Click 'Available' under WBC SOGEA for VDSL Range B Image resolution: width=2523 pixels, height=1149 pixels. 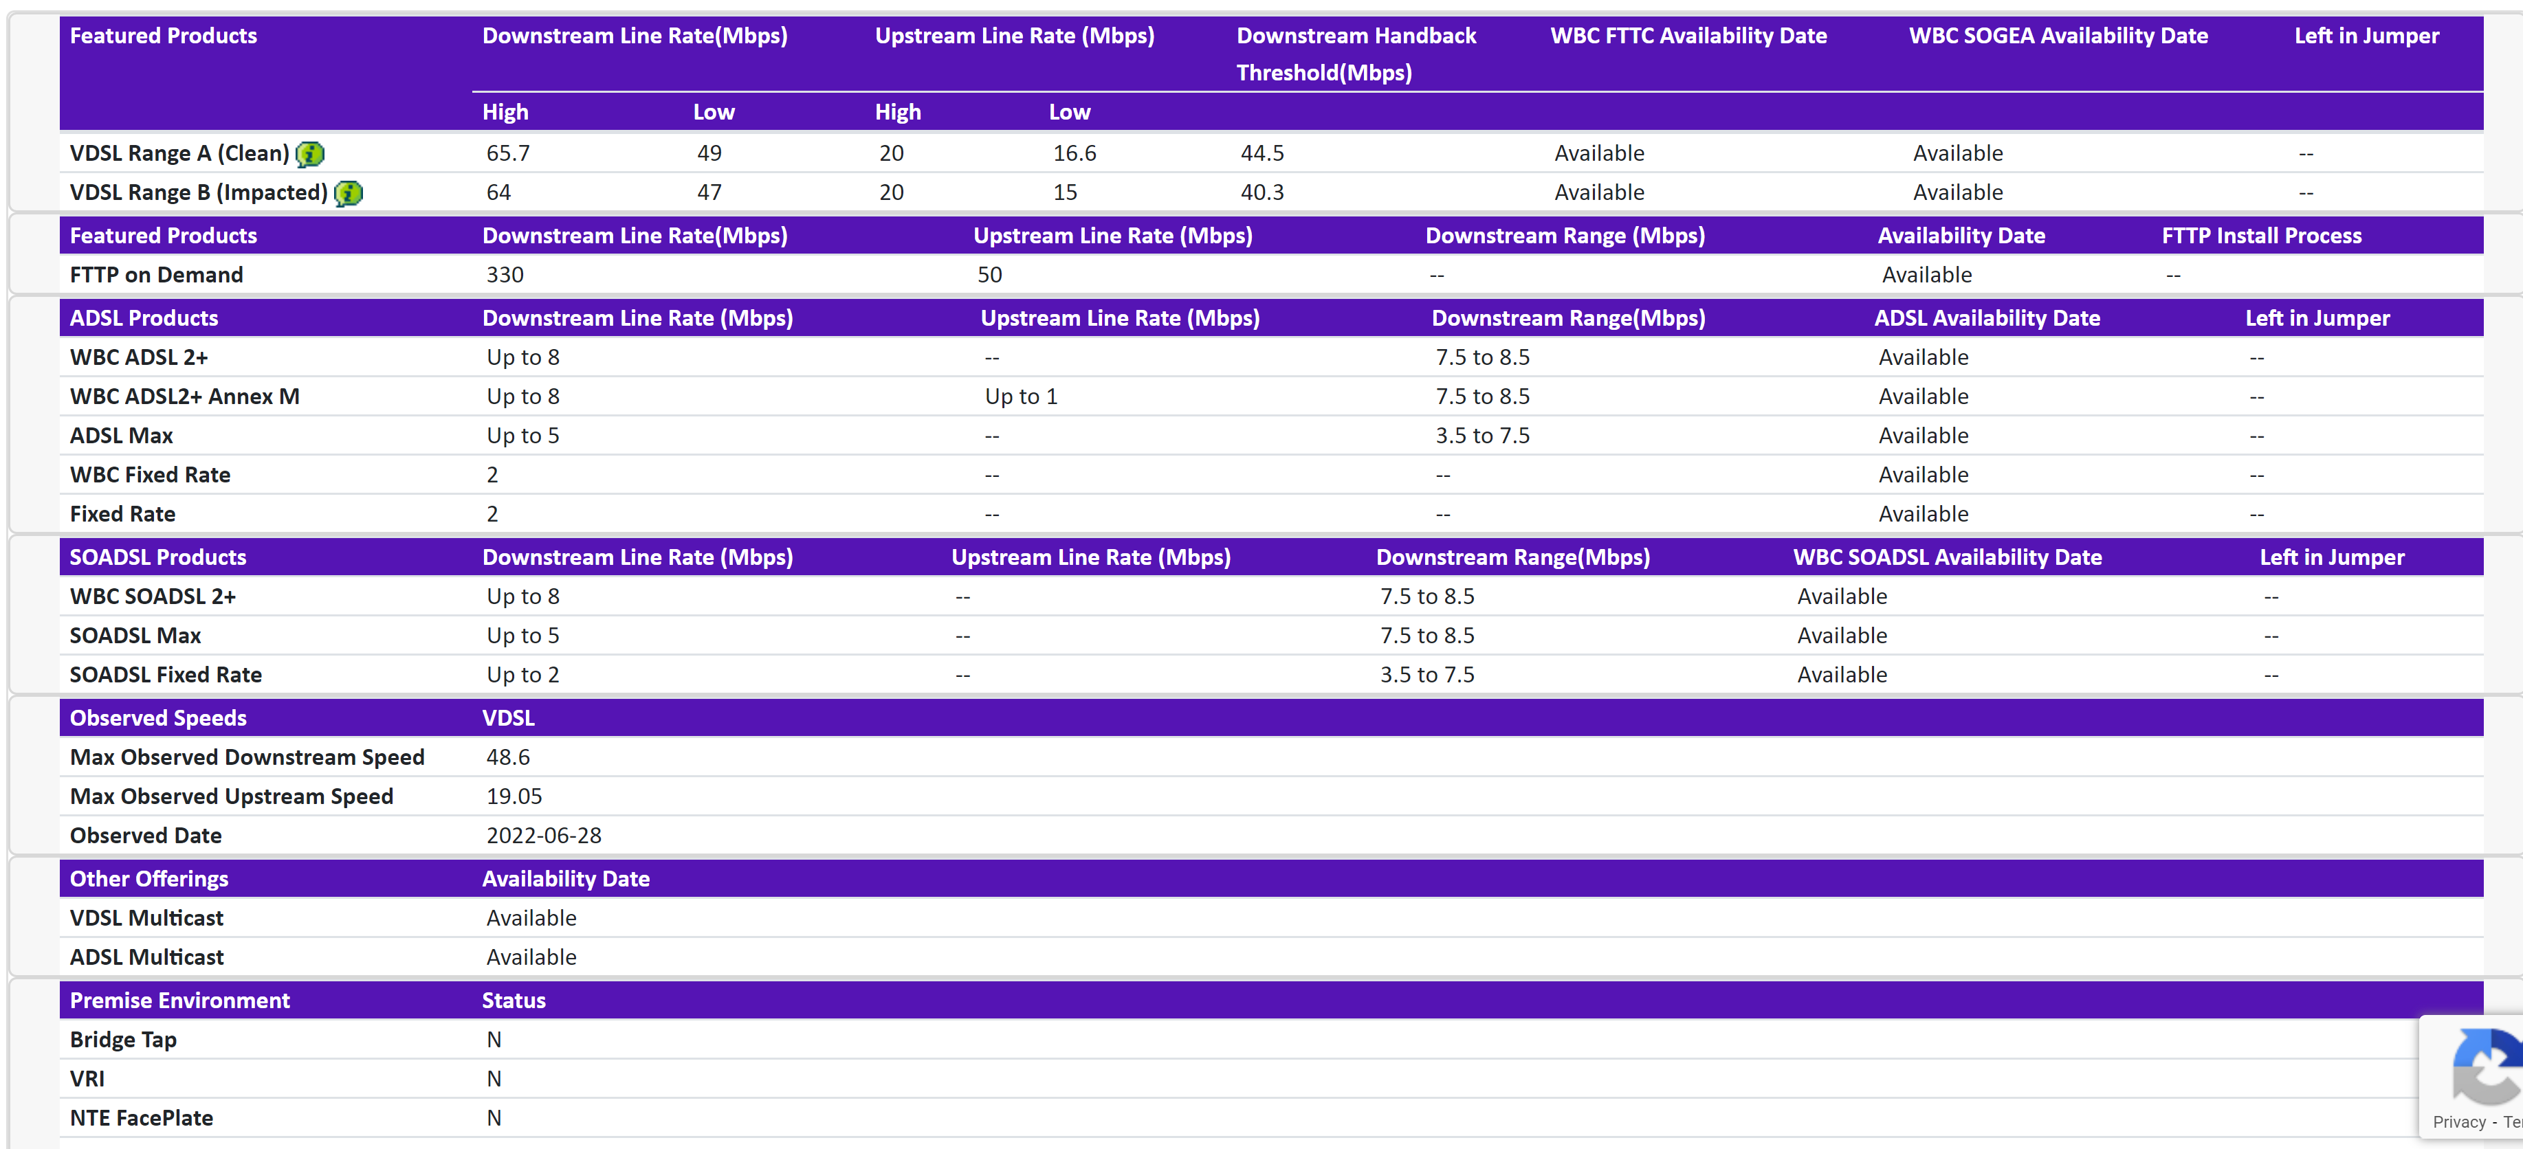1957,192
